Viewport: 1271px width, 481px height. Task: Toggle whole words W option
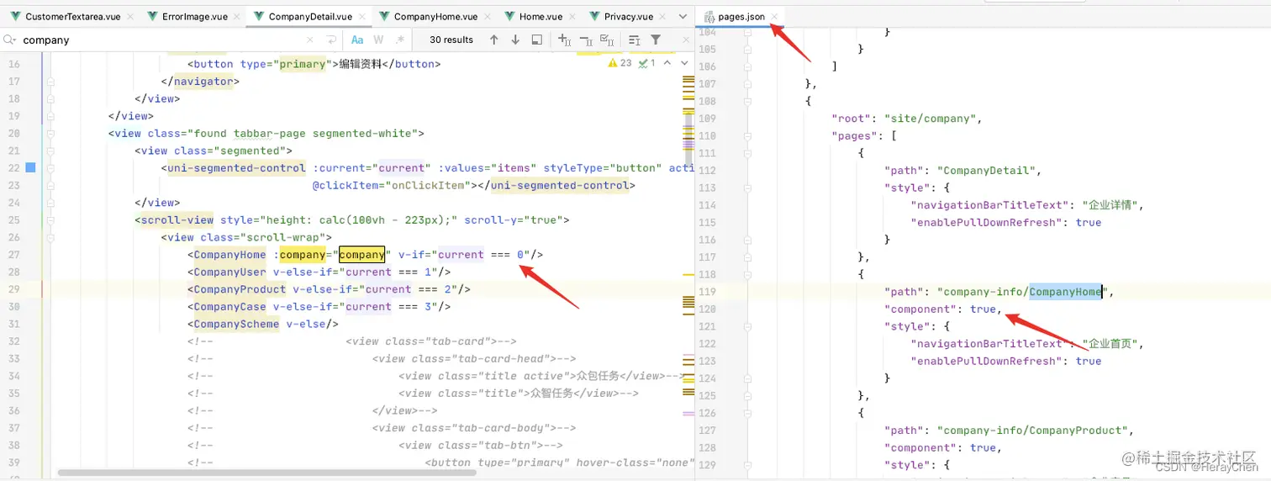[378, 40]
